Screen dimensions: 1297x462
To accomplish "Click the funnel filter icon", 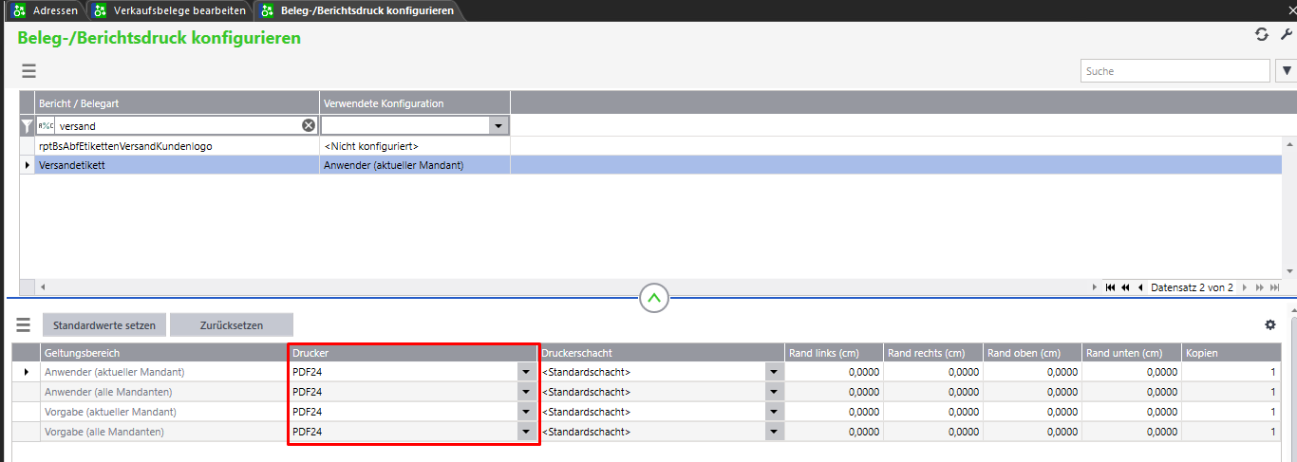I will coord(28,125).
